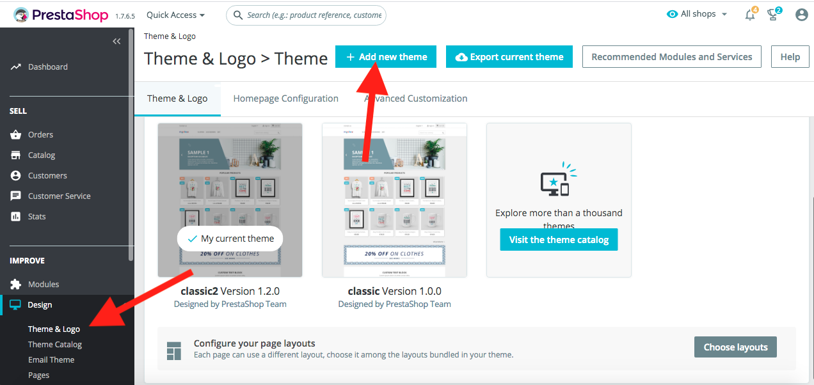This screenshot has width=814, height=385.
Task: Click the Orders basket icon
Action: [x=15, y=134]
